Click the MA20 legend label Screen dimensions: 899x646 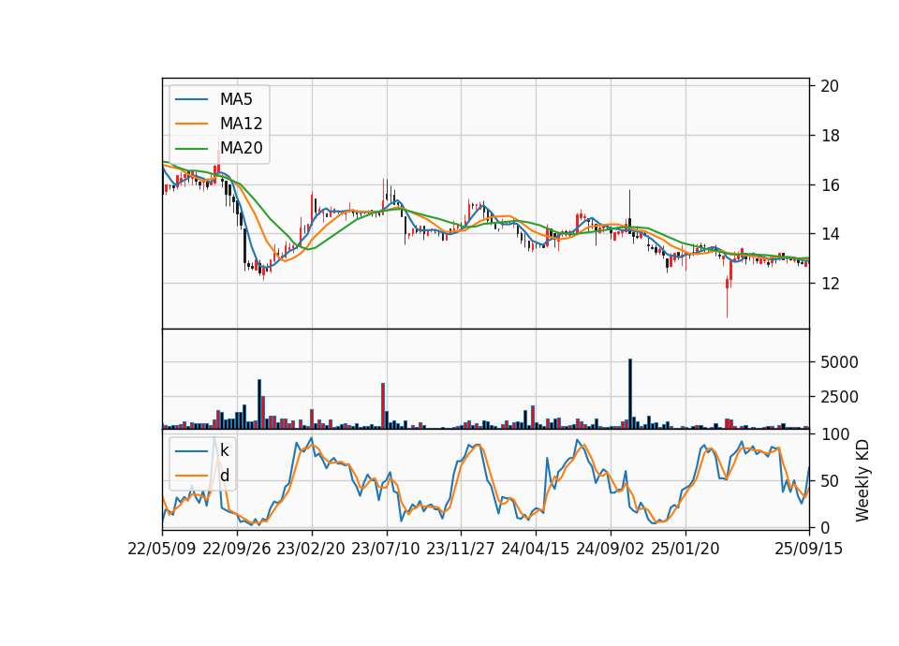tap(241, 148)
